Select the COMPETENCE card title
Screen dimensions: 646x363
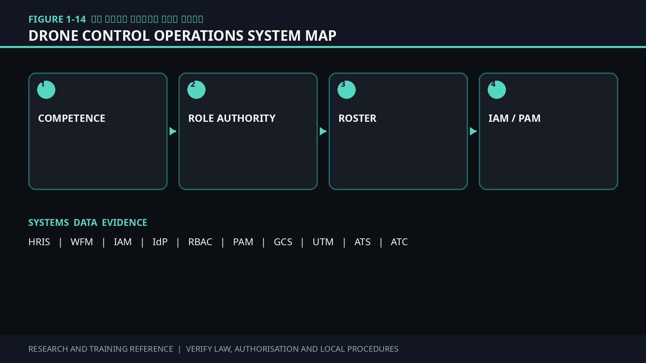71,118
